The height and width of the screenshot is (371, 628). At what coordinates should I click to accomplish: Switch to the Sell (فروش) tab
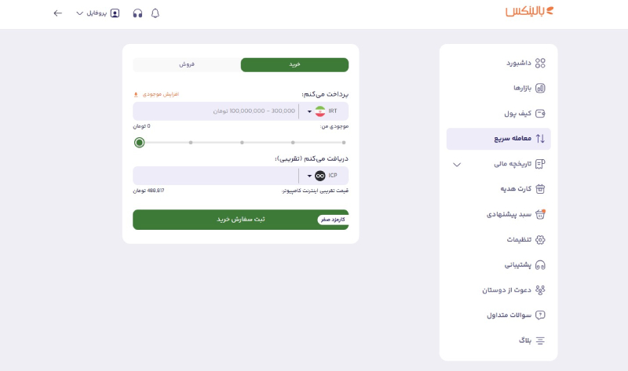click(x=187, y=64)
